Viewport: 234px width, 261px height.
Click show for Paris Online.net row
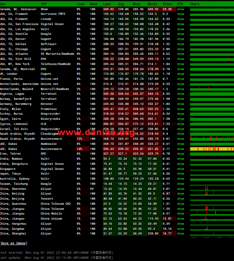tap(180, 79)
